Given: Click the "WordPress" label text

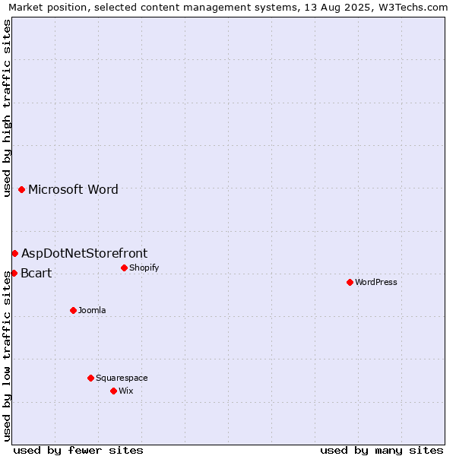Looking at the screenshot, I should coord(375,282).
